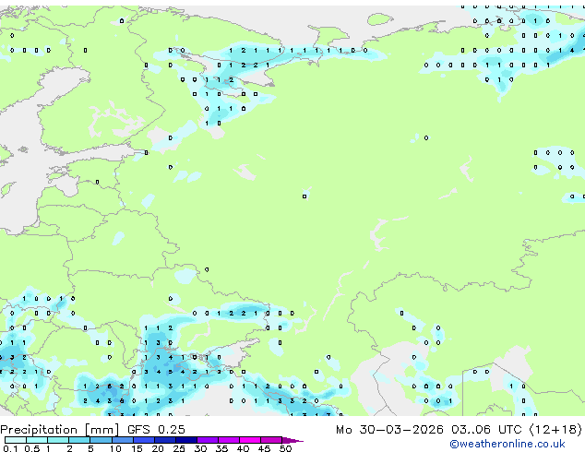Click the 45–50 mm legend color segment
The height and width of the screenshot is (452, 585).
pyautogui.click(x=271, y=440)
